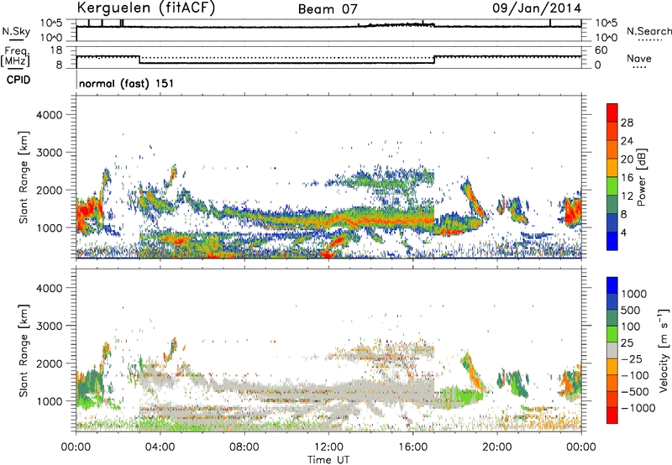672x465 pixels.
Task: Click the '20:00' time axis label
Action: pyautogui.click(x=496, y=447)
